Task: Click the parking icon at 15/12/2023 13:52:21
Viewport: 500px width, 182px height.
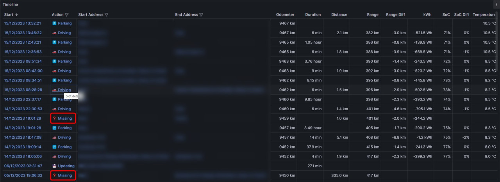Action: [x=55, y=23]
